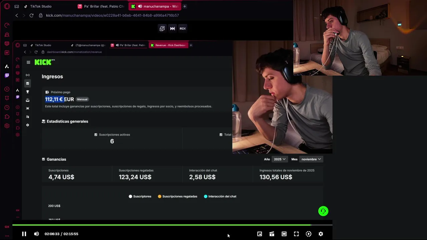This screenshot has height=240, width=427.
Task: Open the Player icon in the browser sidebar
Action: pyautogui.click(x=7, y=89)
